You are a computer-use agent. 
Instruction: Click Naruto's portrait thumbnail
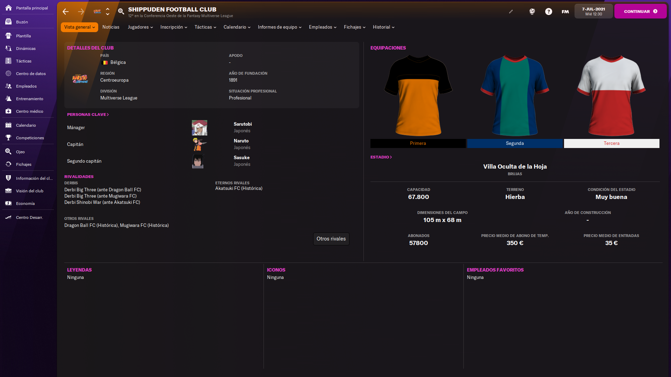[200, 145]
